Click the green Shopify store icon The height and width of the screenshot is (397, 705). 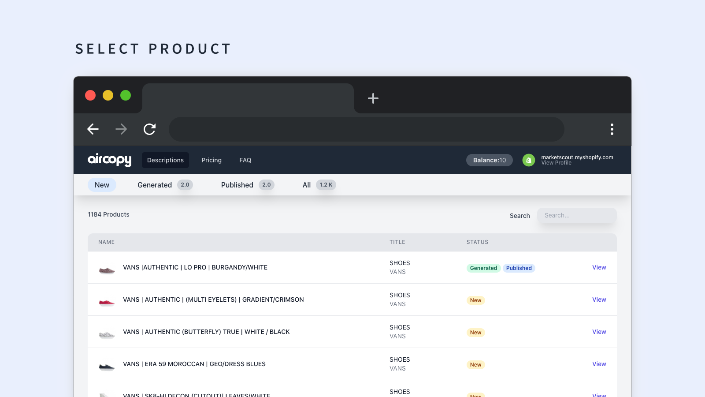528,160
